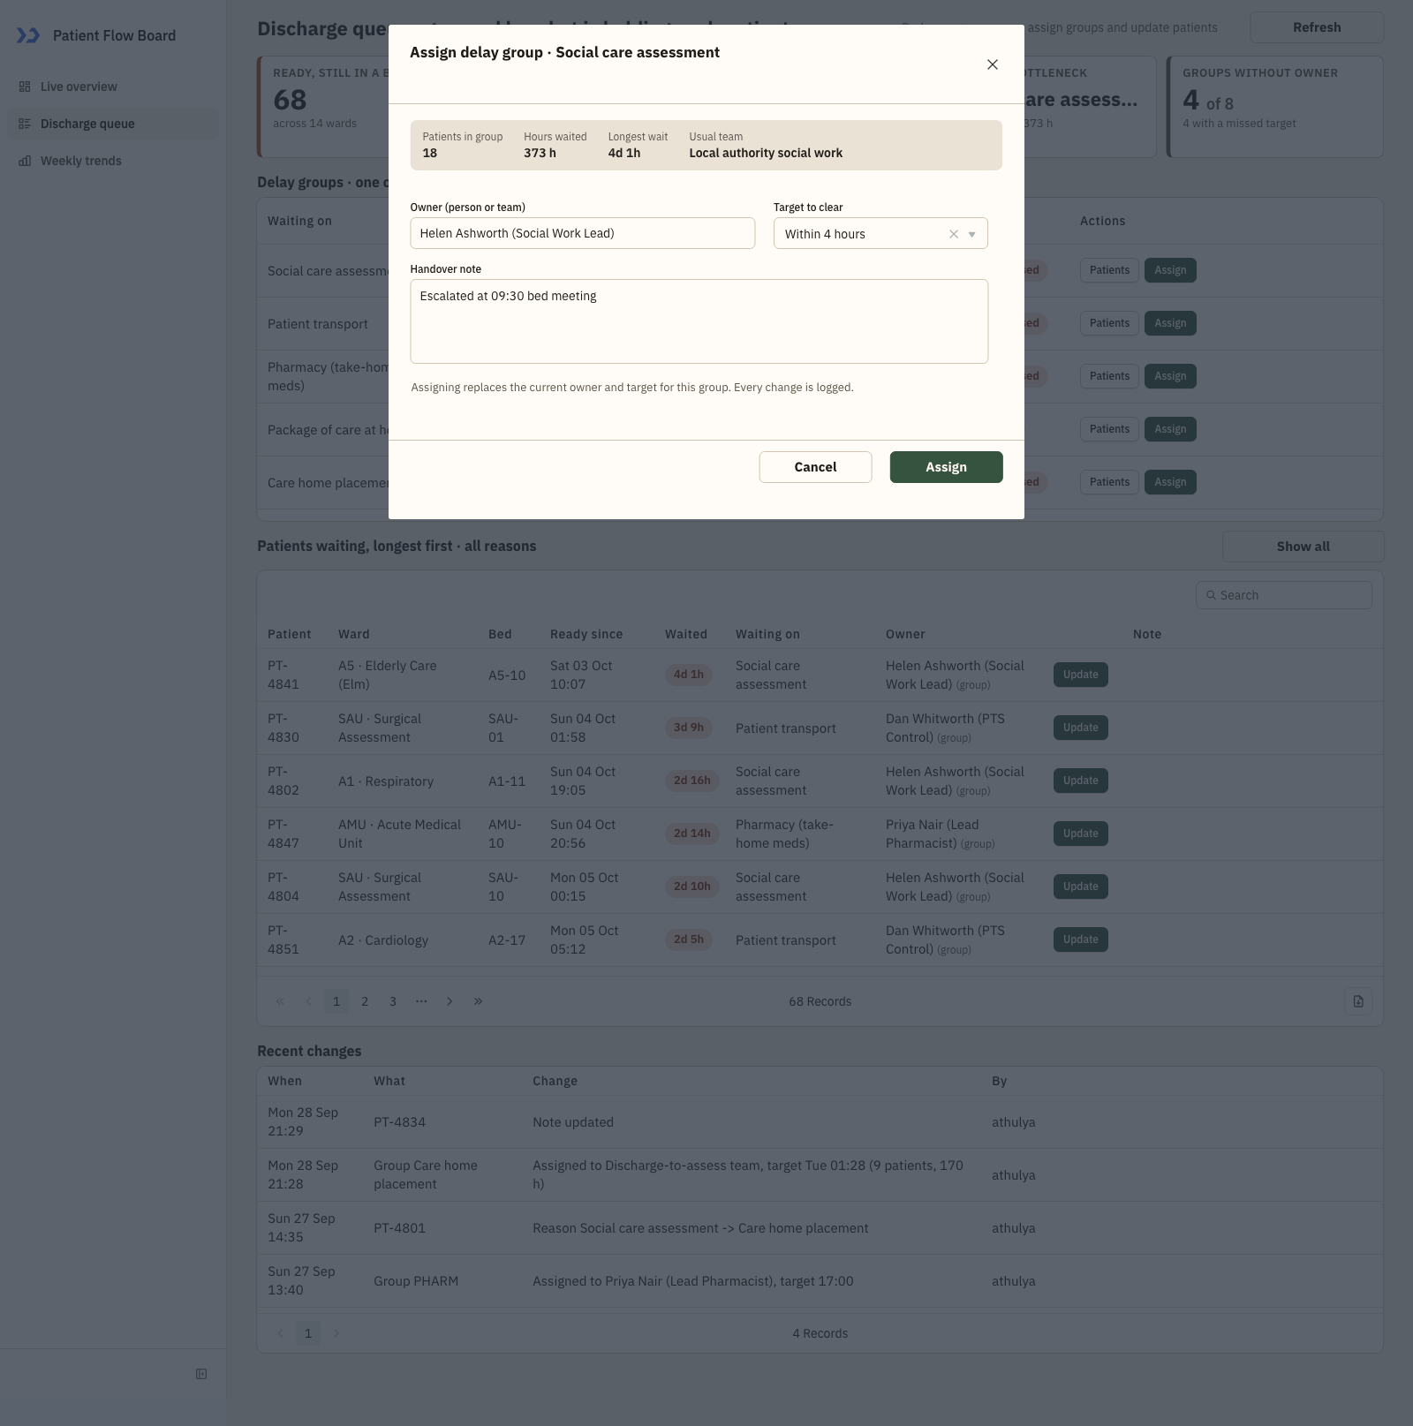
Task: Go to page 3 of patients
Action: [393, 1001]
